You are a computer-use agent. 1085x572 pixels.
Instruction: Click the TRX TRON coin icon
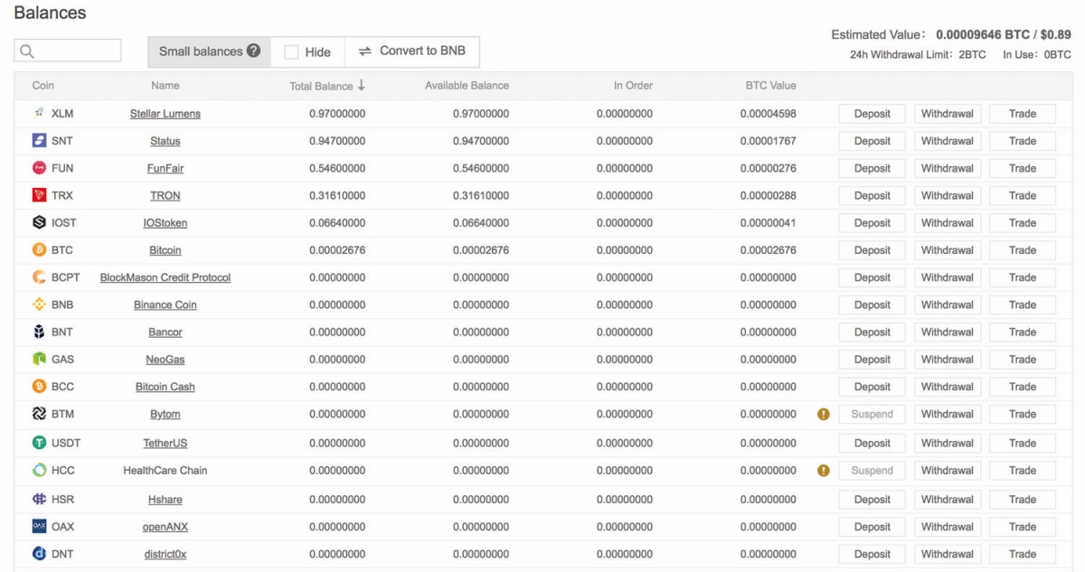39,195
